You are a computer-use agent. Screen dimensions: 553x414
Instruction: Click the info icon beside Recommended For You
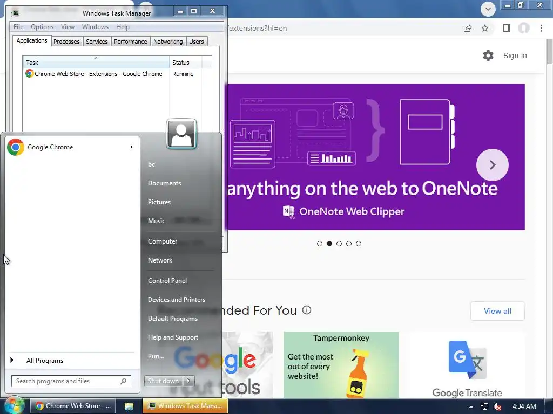pyautogui.click(x=307, y=310)
